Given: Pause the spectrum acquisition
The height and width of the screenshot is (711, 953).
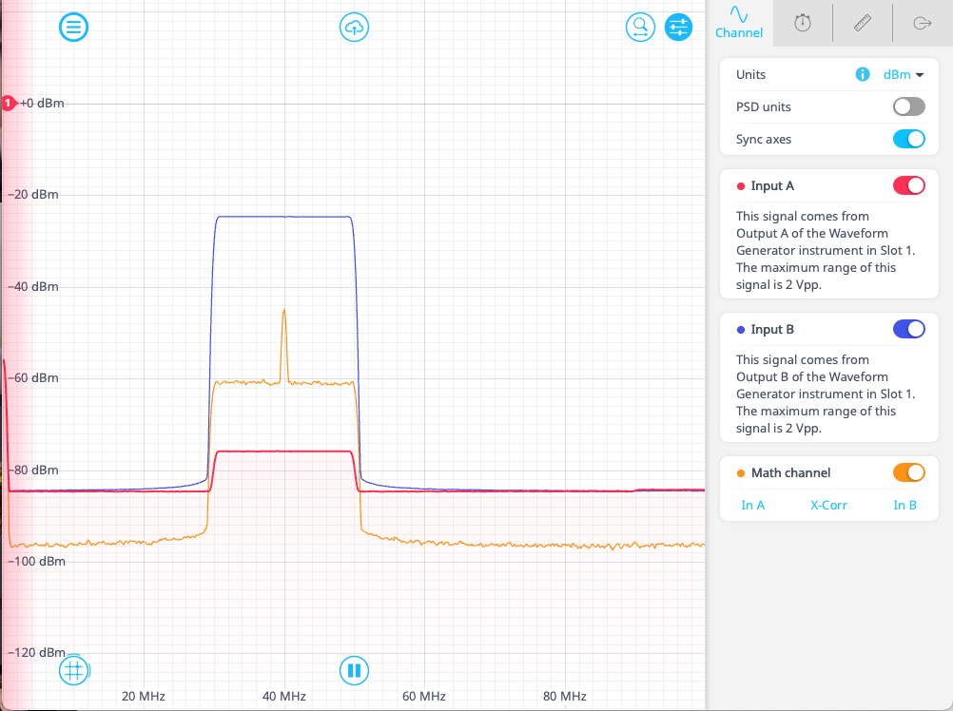Looking at the screenshot, I should click(x=354, y=670).
